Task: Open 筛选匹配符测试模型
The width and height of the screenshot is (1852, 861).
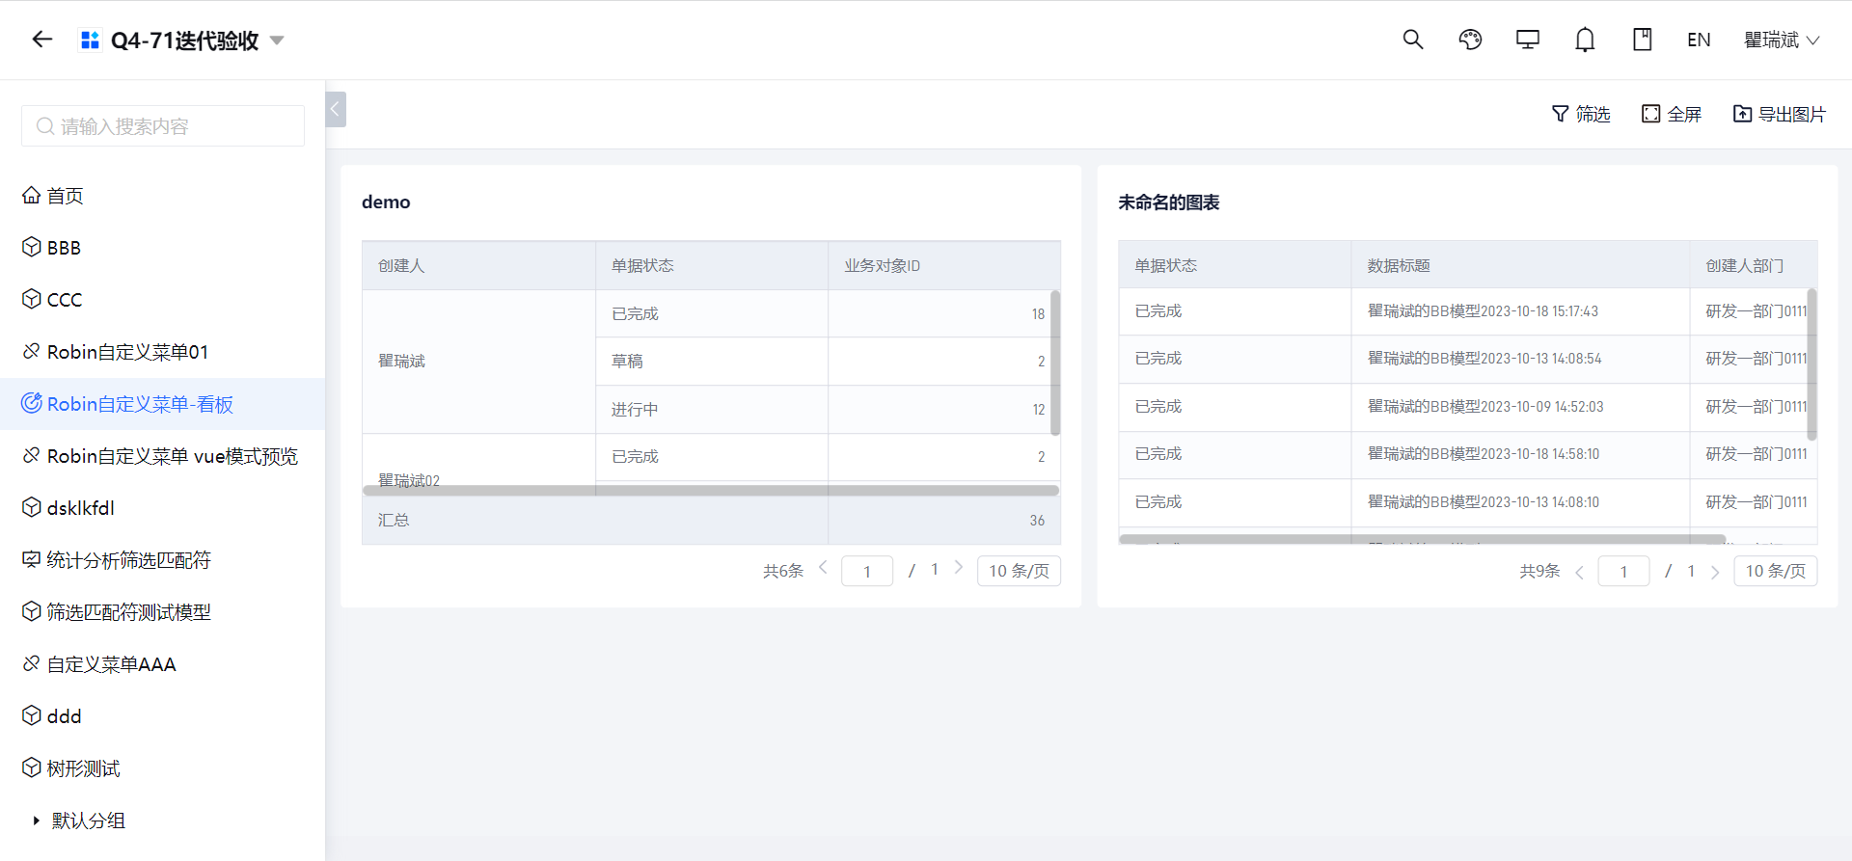Action: (x=162, y=612)
